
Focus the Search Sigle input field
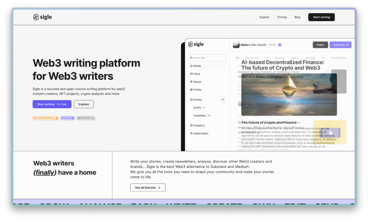(207, 58)
